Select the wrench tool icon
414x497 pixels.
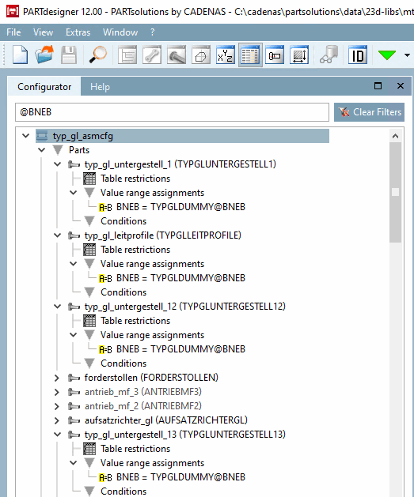coord(152,55)
